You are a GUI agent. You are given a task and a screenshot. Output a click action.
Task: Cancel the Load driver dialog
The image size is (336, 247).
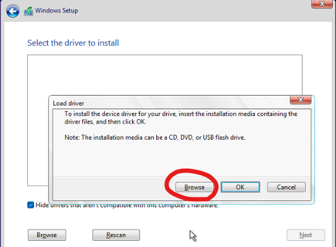[286, 187]
